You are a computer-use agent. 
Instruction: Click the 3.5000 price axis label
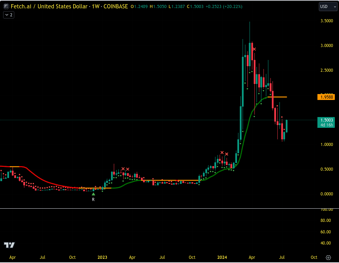[x=327, y=21]
